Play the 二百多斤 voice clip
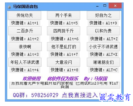This screenshot has width=133, height=106. pyautogui.click(x=25, y=31)
